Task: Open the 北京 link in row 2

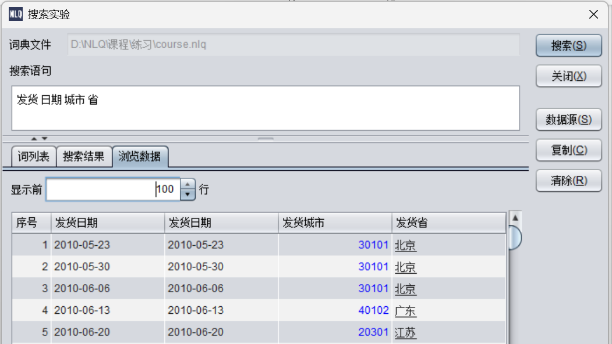Action: pos(405,267)
